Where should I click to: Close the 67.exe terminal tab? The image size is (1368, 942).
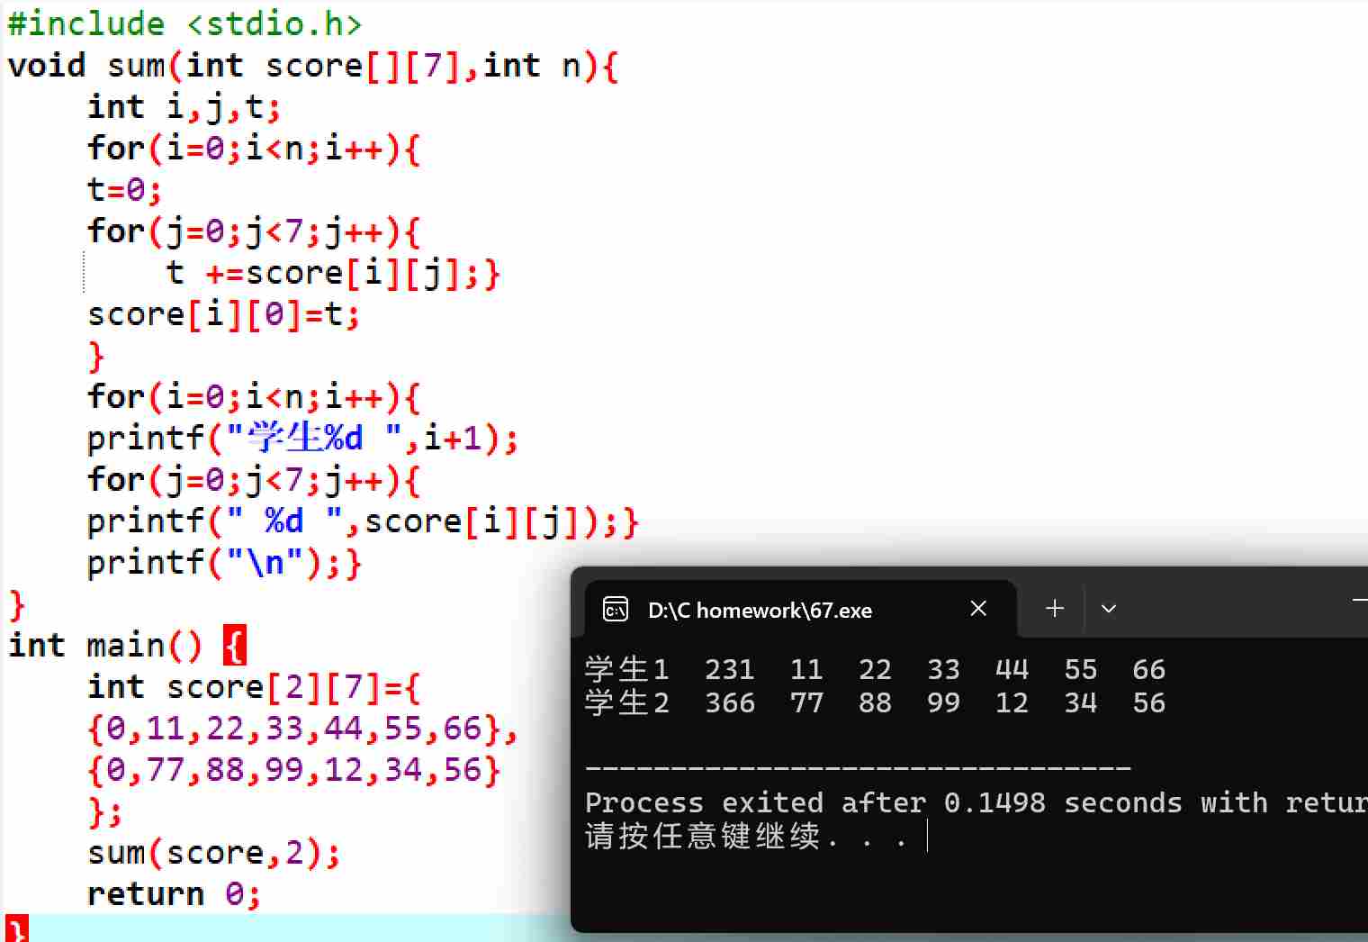point(978,608)
